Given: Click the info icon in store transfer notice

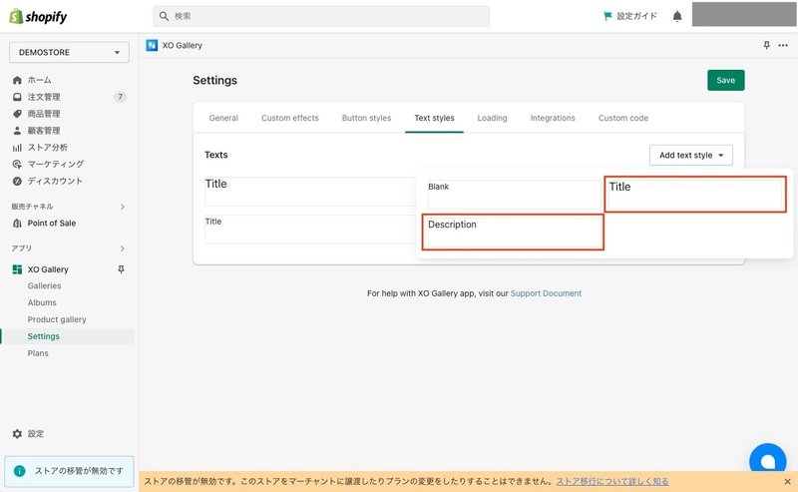Looking at the screenshot, I should click(x=19, y=471).
